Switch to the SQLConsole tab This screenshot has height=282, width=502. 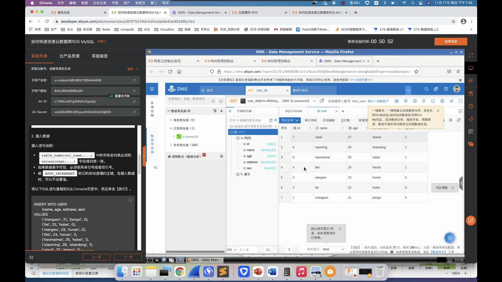click(293, 111)
